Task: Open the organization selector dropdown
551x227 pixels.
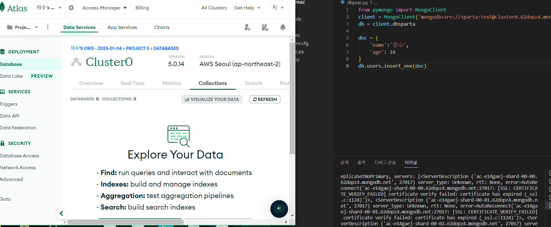Action: pyautogui.click(x=49, y=8)
